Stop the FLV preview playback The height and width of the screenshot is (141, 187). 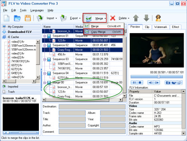(140, 82)
